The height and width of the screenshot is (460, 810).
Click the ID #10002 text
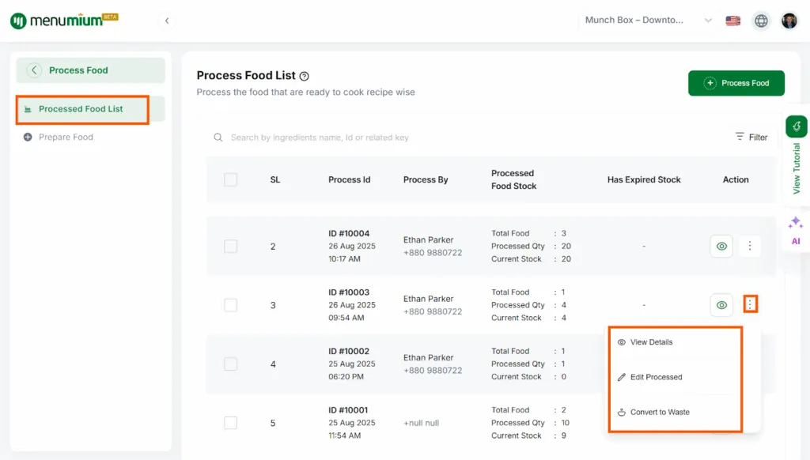[x=349, y=351]
